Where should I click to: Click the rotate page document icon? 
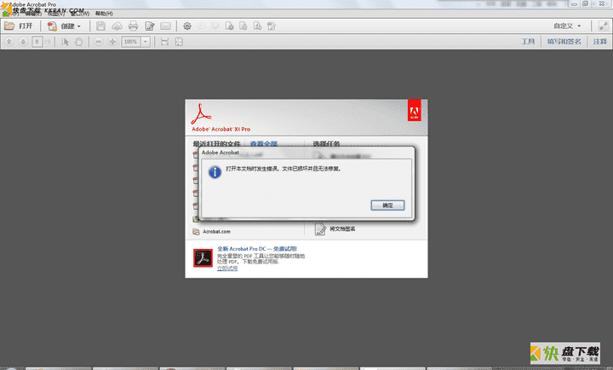[x=243, y=26]
